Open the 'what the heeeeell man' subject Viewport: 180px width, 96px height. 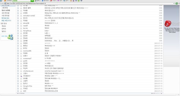click(54, 71)
